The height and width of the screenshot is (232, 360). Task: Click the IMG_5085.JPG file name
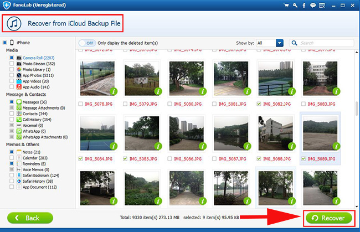pyautogui.click(x=143, y=159)
